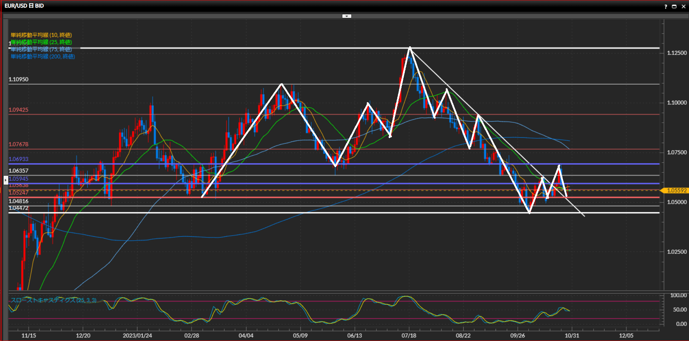
Task: Select the slow stochastics (25,3,3) indicator label
Action: tap(53, 300)
